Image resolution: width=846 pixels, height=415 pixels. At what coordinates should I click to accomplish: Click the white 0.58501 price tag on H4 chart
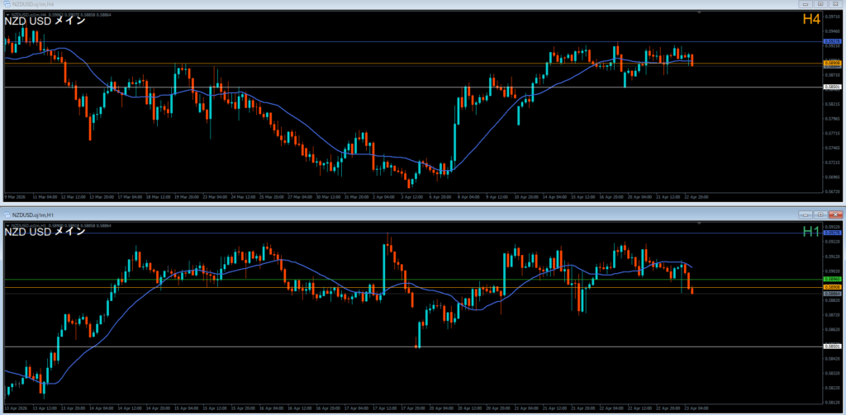pos(832,87)
